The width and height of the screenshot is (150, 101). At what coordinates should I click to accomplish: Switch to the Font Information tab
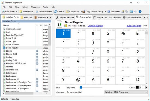pyautogui.click(x=132, y=17)
